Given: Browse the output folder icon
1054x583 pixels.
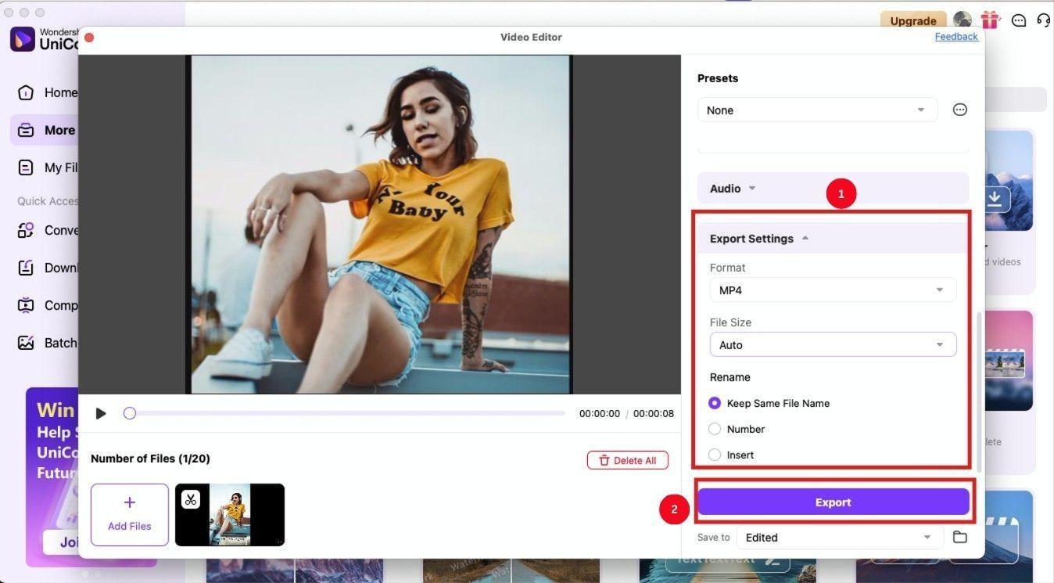Looking at the screenshot, I should click(x=960, y=538).
